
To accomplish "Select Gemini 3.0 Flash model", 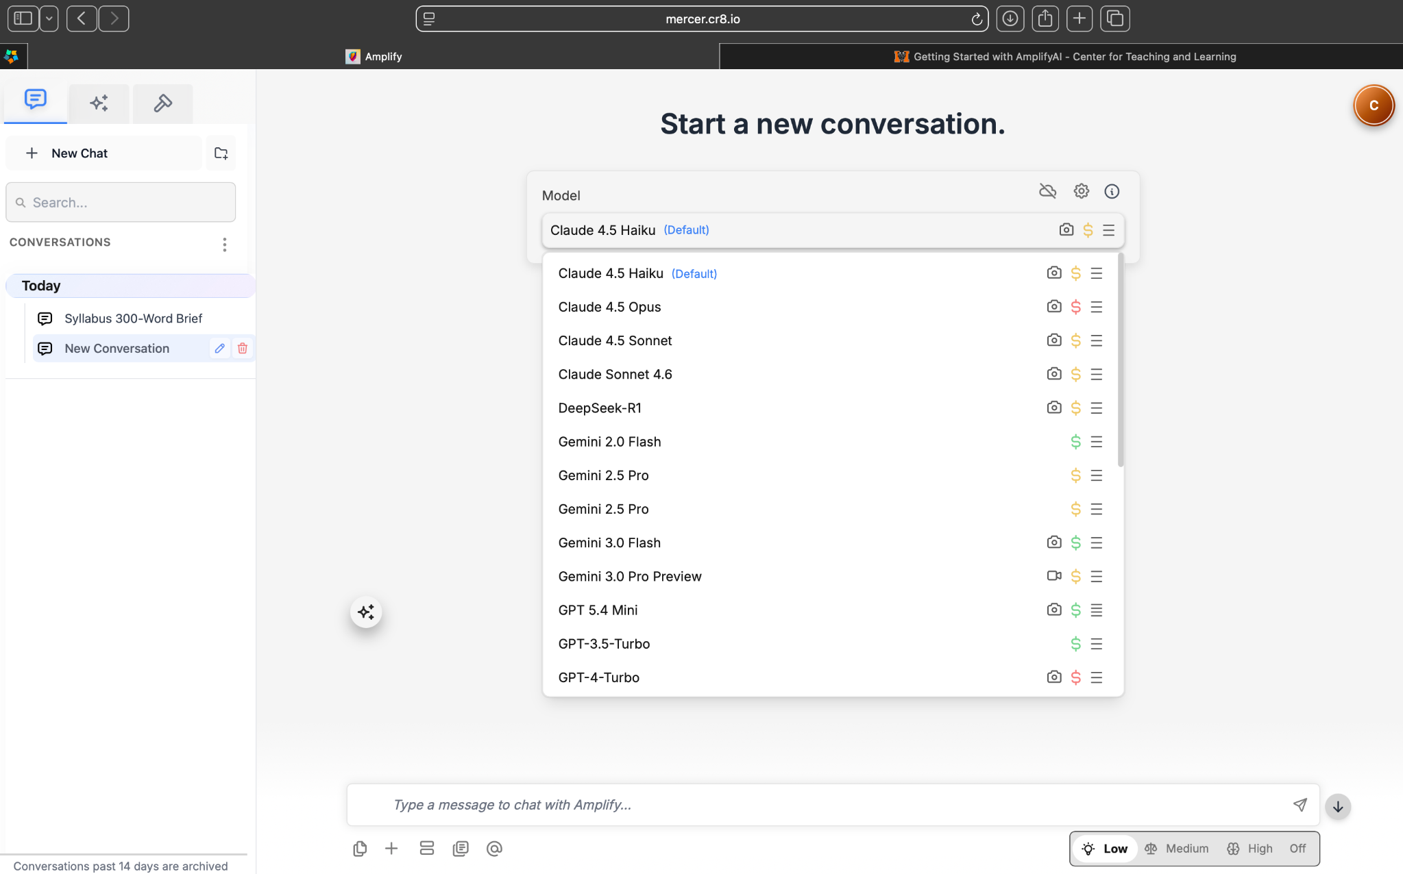I will coord(829,542).
